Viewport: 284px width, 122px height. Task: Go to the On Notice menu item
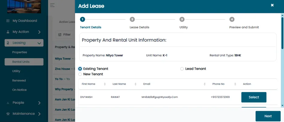click(x=19, y=90)
